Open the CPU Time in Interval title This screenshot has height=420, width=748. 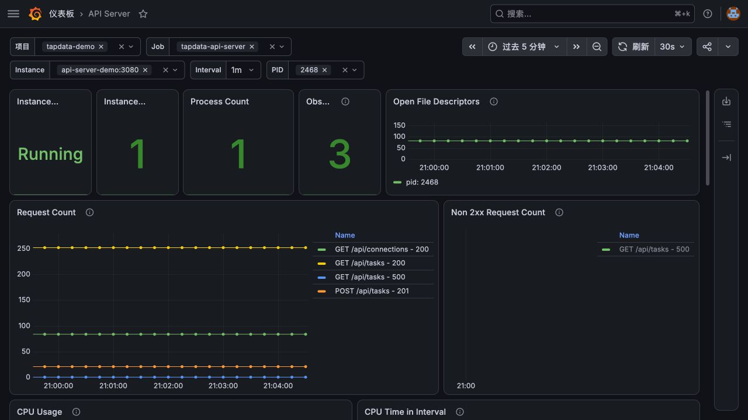[405, 412]
